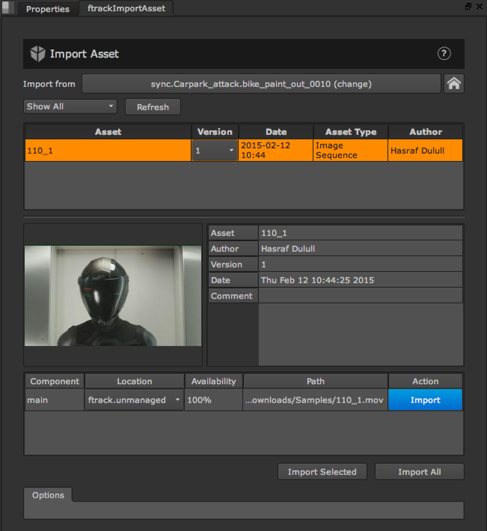Sort by the Version column header

(215, 132)
